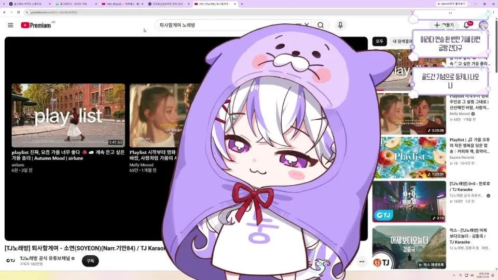Open sidebar title '[TJ노래방] 0+0 - 한로로'
The image size is (498, 280).
(x=469, y=186)
